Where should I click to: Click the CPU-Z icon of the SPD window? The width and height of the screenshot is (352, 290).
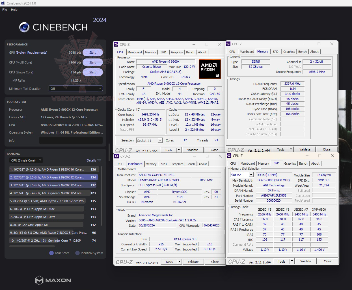point(229,156)
